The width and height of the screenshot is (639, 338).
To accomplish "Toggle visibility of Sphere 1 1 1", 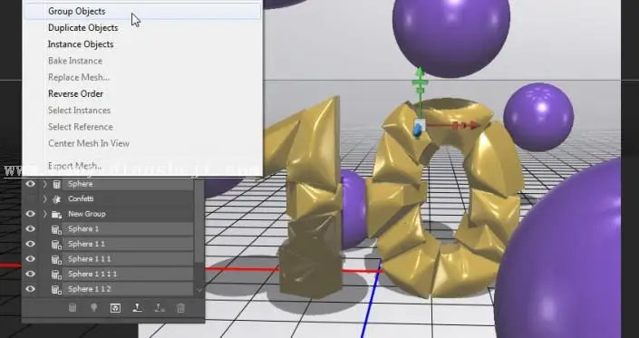I will [x=30, y=259].
